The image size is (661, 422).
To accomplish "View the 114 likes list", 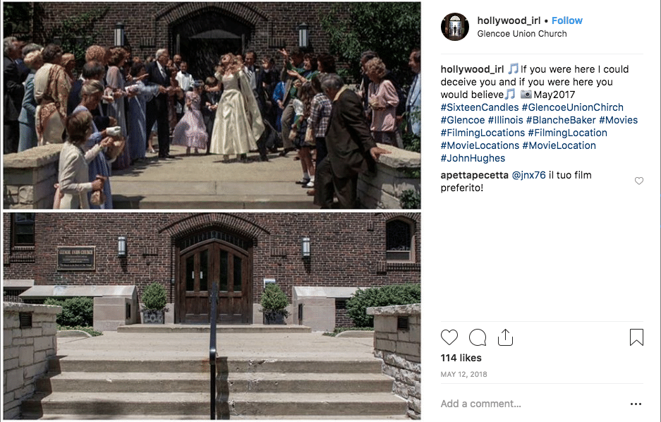I will [461, 358].
